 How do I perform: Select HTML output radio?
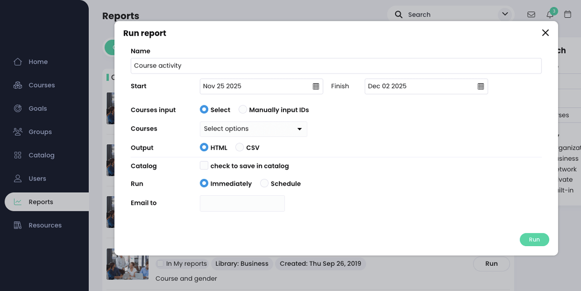[204, 147]
